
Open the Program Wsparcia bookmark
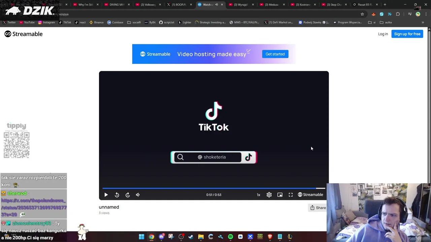pos(347,23)
